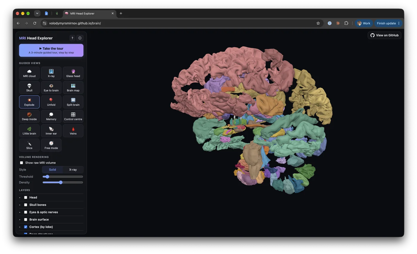Open the Control centre view
The height and width of the screenshot is (254, 417).
73,116
